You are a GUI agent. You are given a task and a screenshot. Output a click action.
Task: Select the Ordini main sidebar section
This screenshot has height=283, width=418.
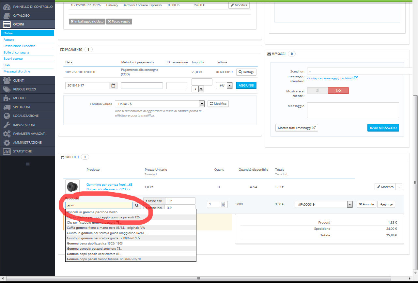pos(28,24)
